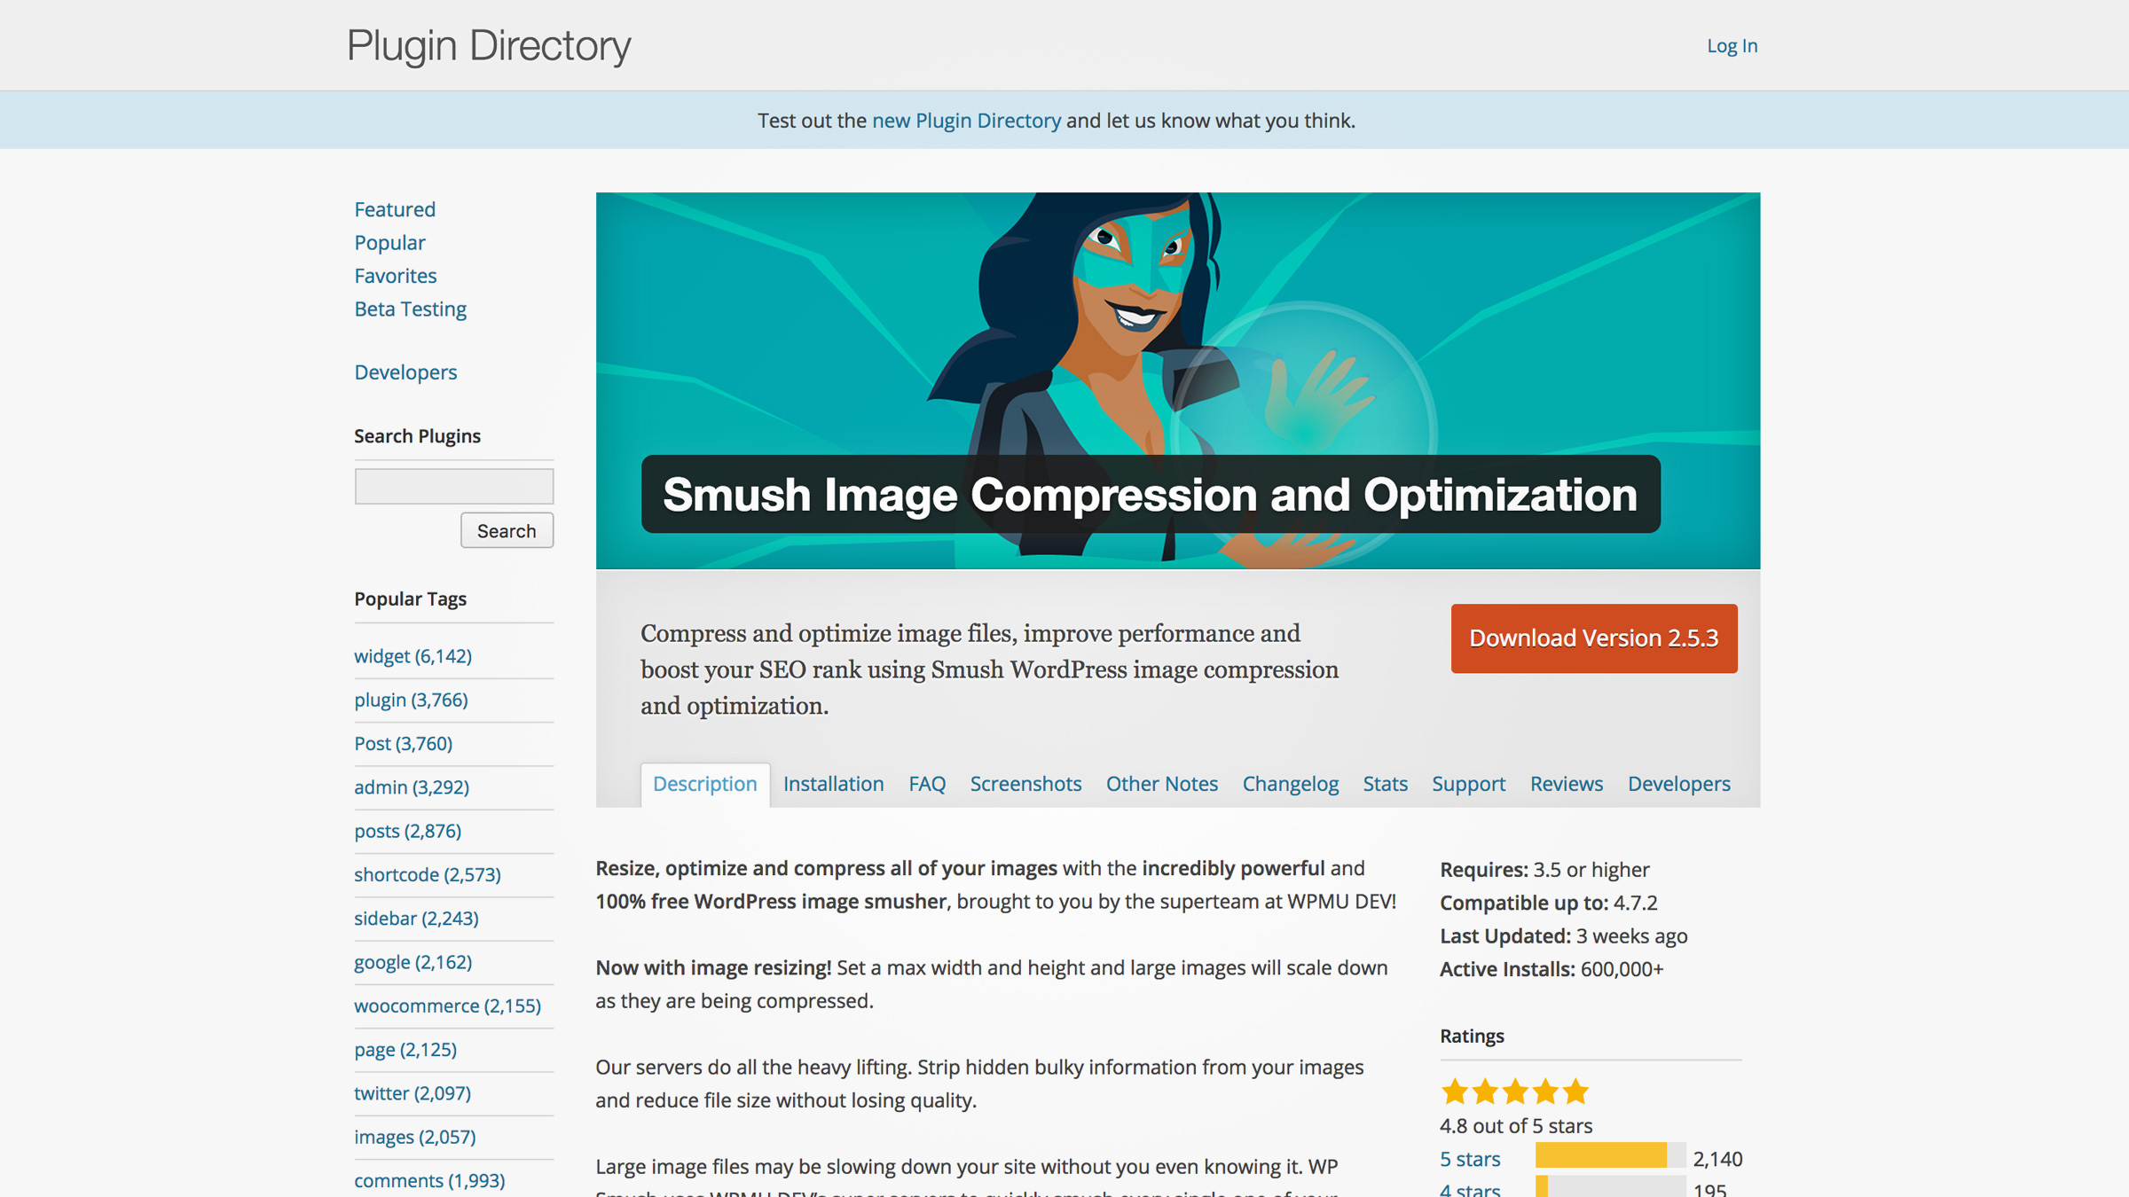
Task: Go to the Support tab
Action: coord(1468,785)
